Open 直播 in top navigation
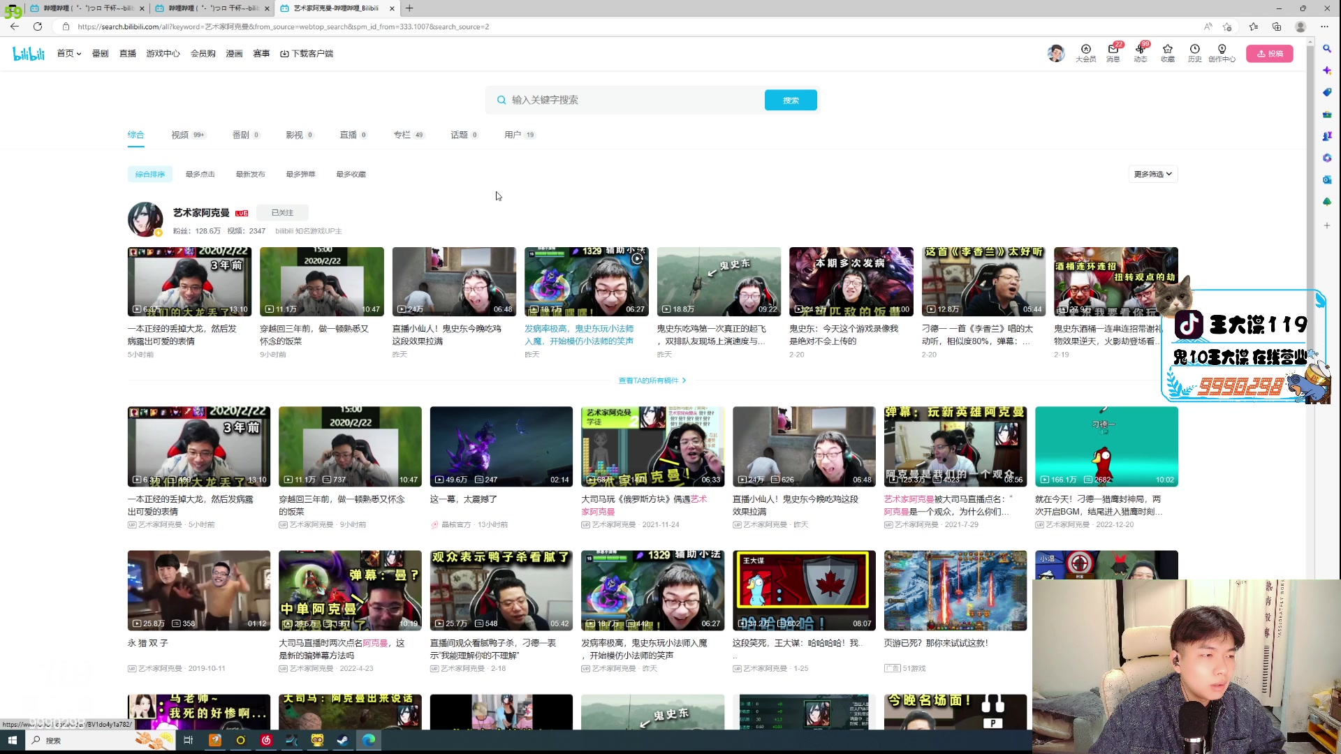 point(128,54)
